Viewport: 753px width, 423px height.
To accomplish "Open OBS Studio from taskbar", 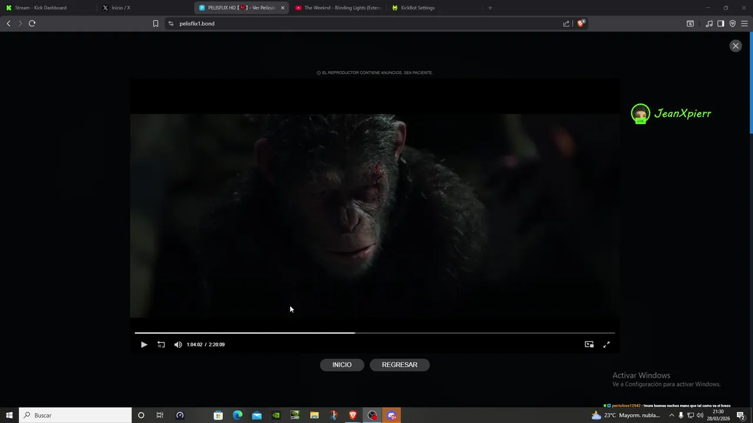I will click(x=372, y=415).
